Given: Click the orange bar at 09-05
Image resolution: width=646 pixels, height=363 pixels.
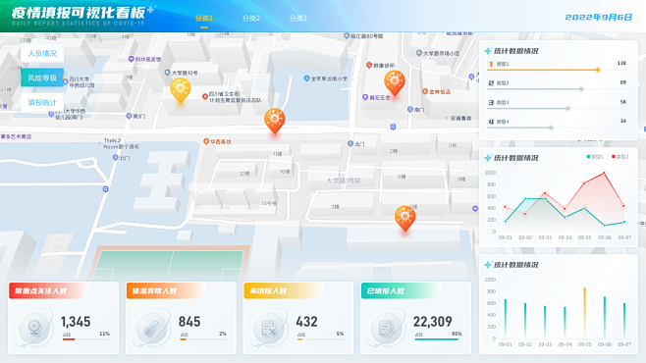Looking at the screenshot, I should click(584, 313).
